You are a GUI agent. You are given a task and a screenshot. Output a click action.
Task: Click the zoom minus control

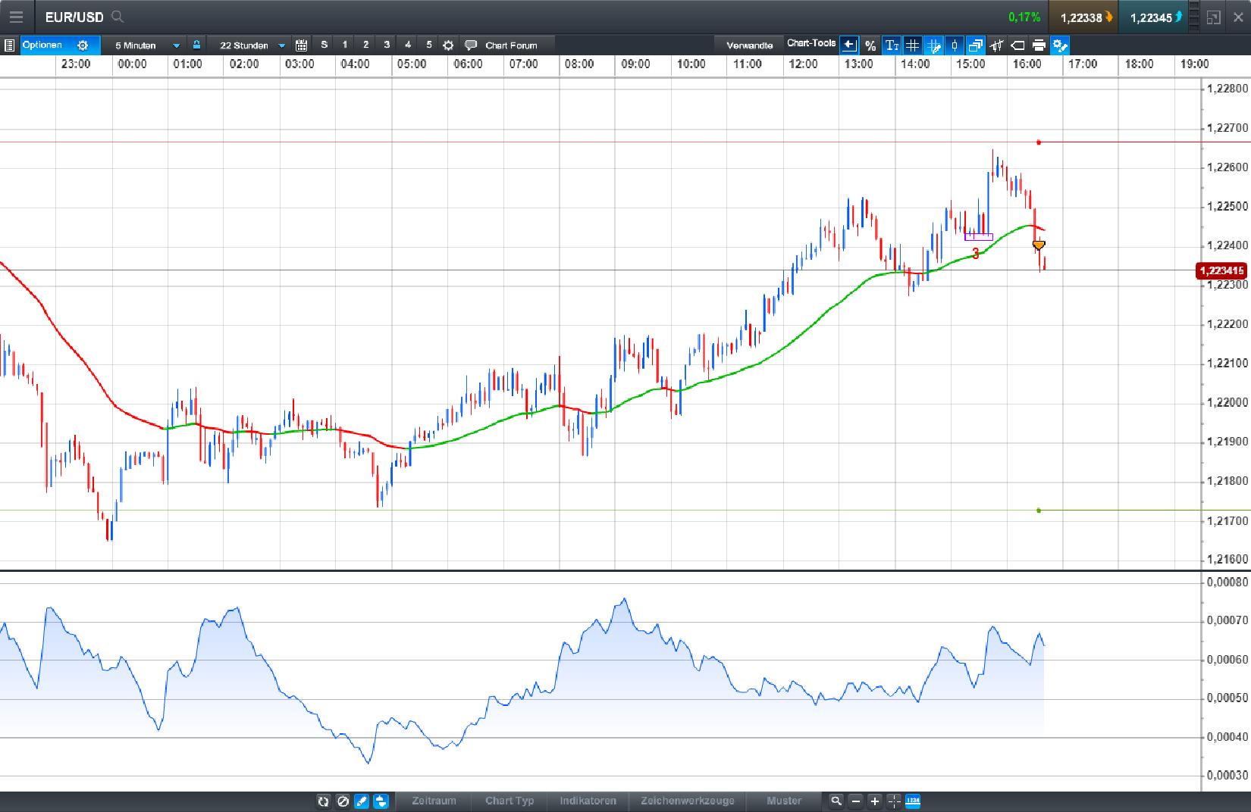pyautogui.click(x=855, y=801)
